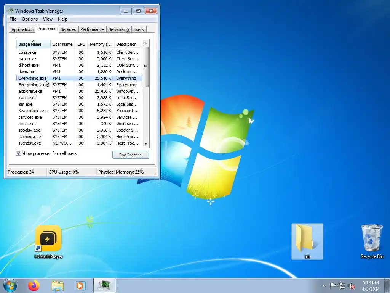Click the process list scrollbar thumb

pos(146,67)
